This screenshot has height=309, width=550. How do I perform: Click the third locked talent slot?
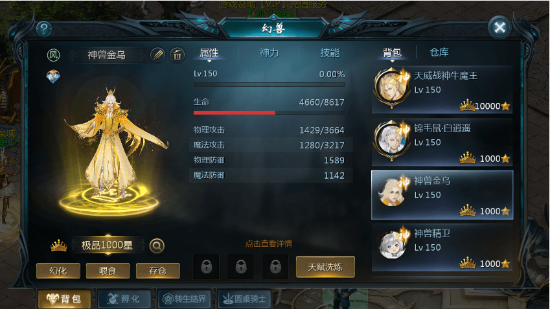[x=275, y=267]
